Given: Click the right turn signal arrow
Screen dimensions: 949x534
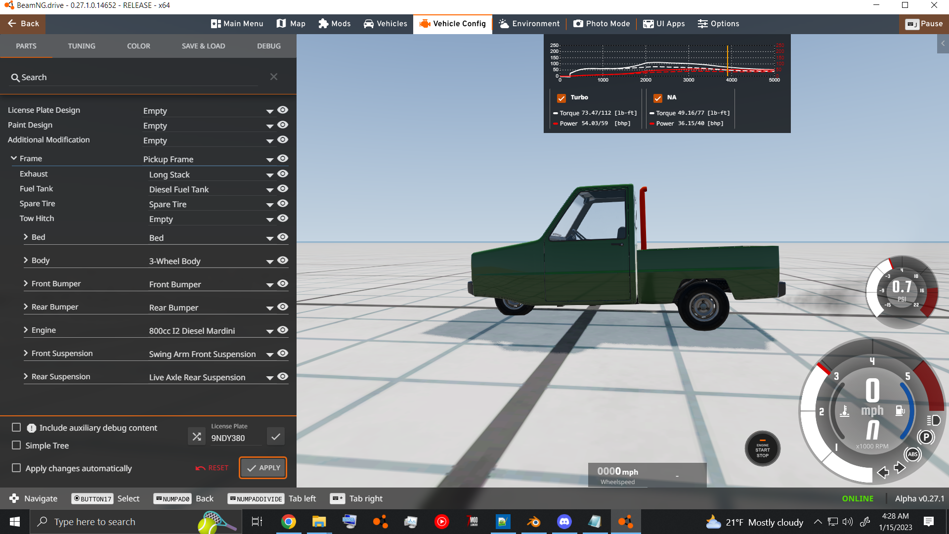Looking at the screenshot, I should [900, 467].
